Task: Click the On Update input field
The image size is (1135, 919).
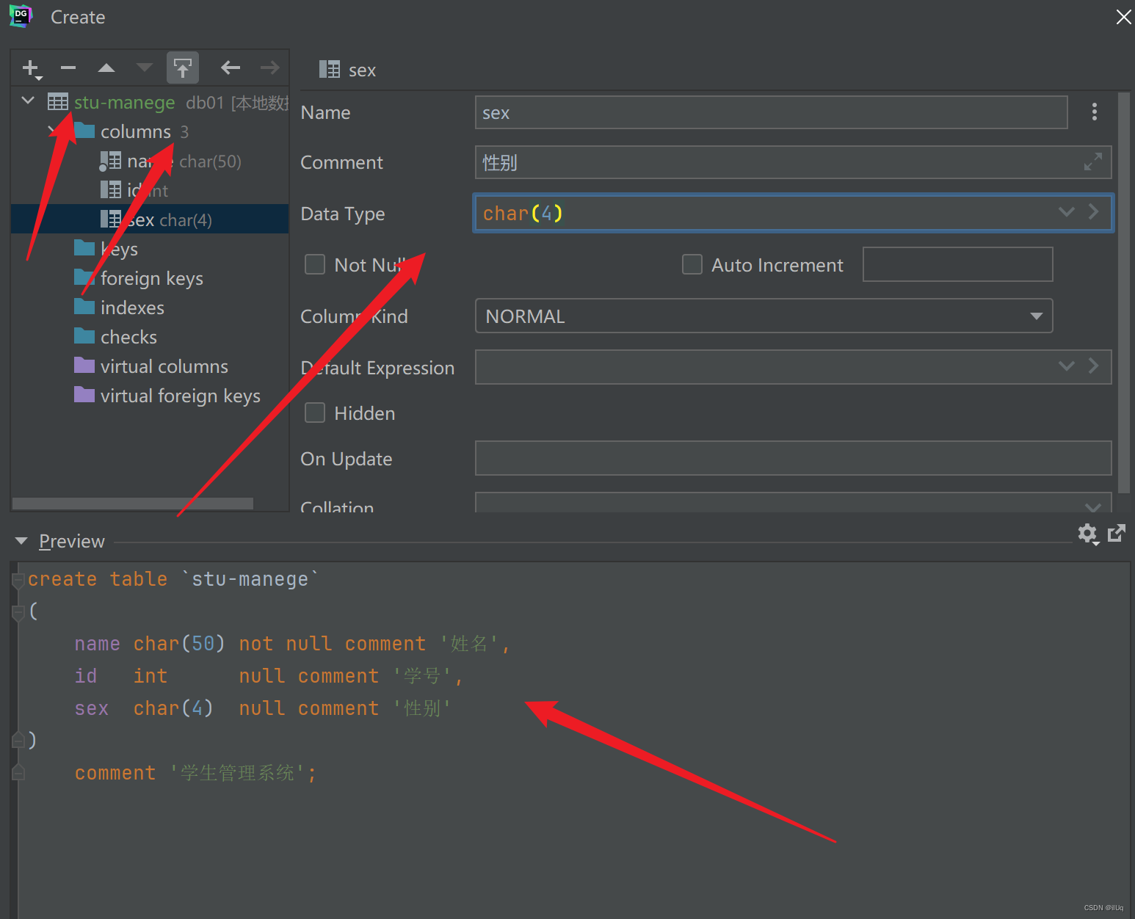Action: (x=793, y=459)
